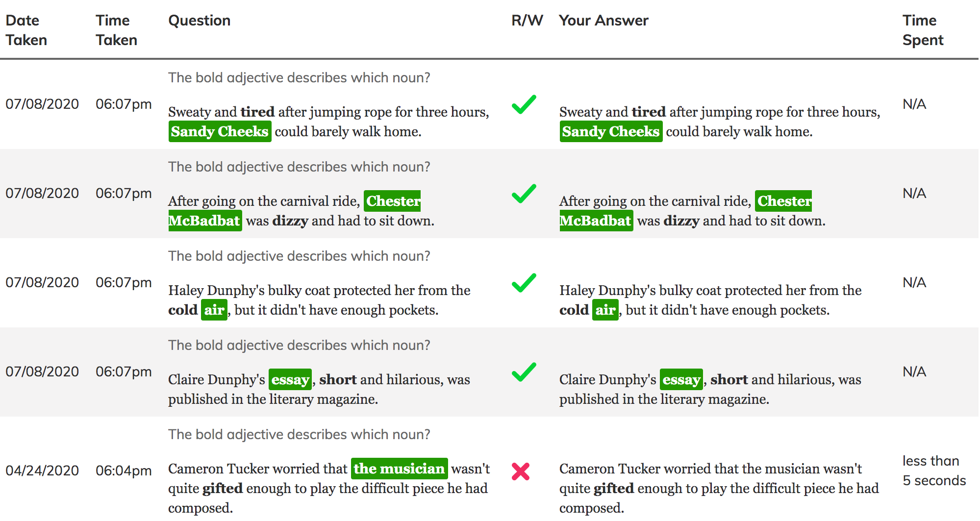Click the R/W column header
This screenshot has width=980, height=521.
(x=527, y=21)
